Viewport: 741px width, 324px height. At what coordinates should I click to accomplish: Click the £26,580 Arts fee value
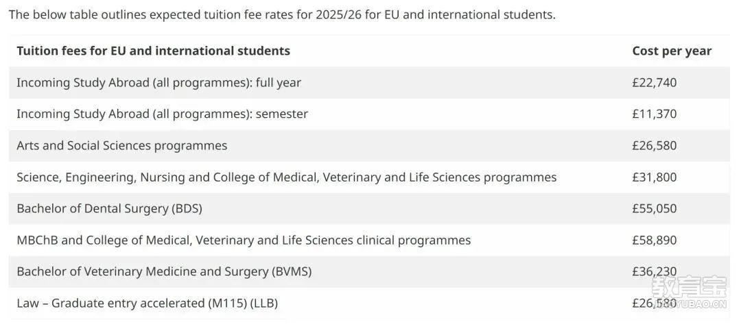(654, 146)
